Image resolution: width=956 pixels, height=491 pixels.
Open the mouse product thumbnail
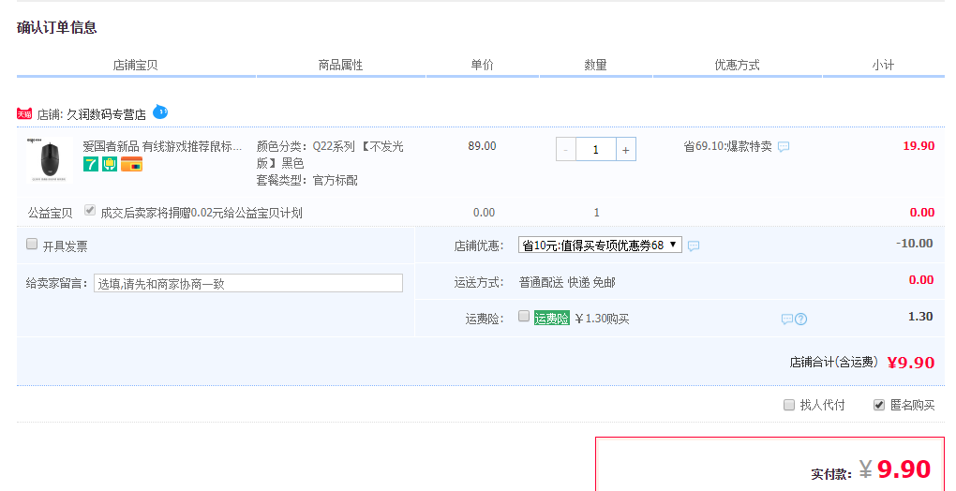tap(50, 160)
